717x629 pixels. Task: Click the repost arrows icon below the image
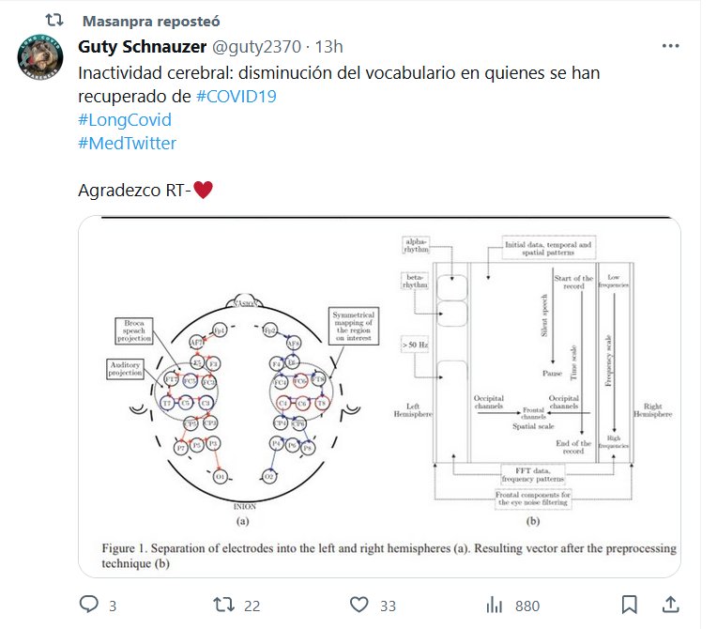coord(224,605)
